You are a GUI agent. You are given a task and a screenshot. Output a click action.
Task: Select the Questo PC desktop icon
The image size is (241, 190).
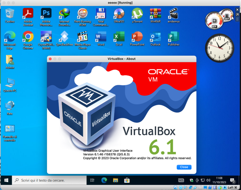click(10, 85)
